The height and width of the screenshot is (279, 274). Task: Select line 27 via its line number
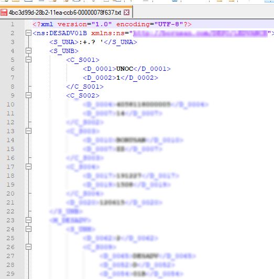coord(10,256)
